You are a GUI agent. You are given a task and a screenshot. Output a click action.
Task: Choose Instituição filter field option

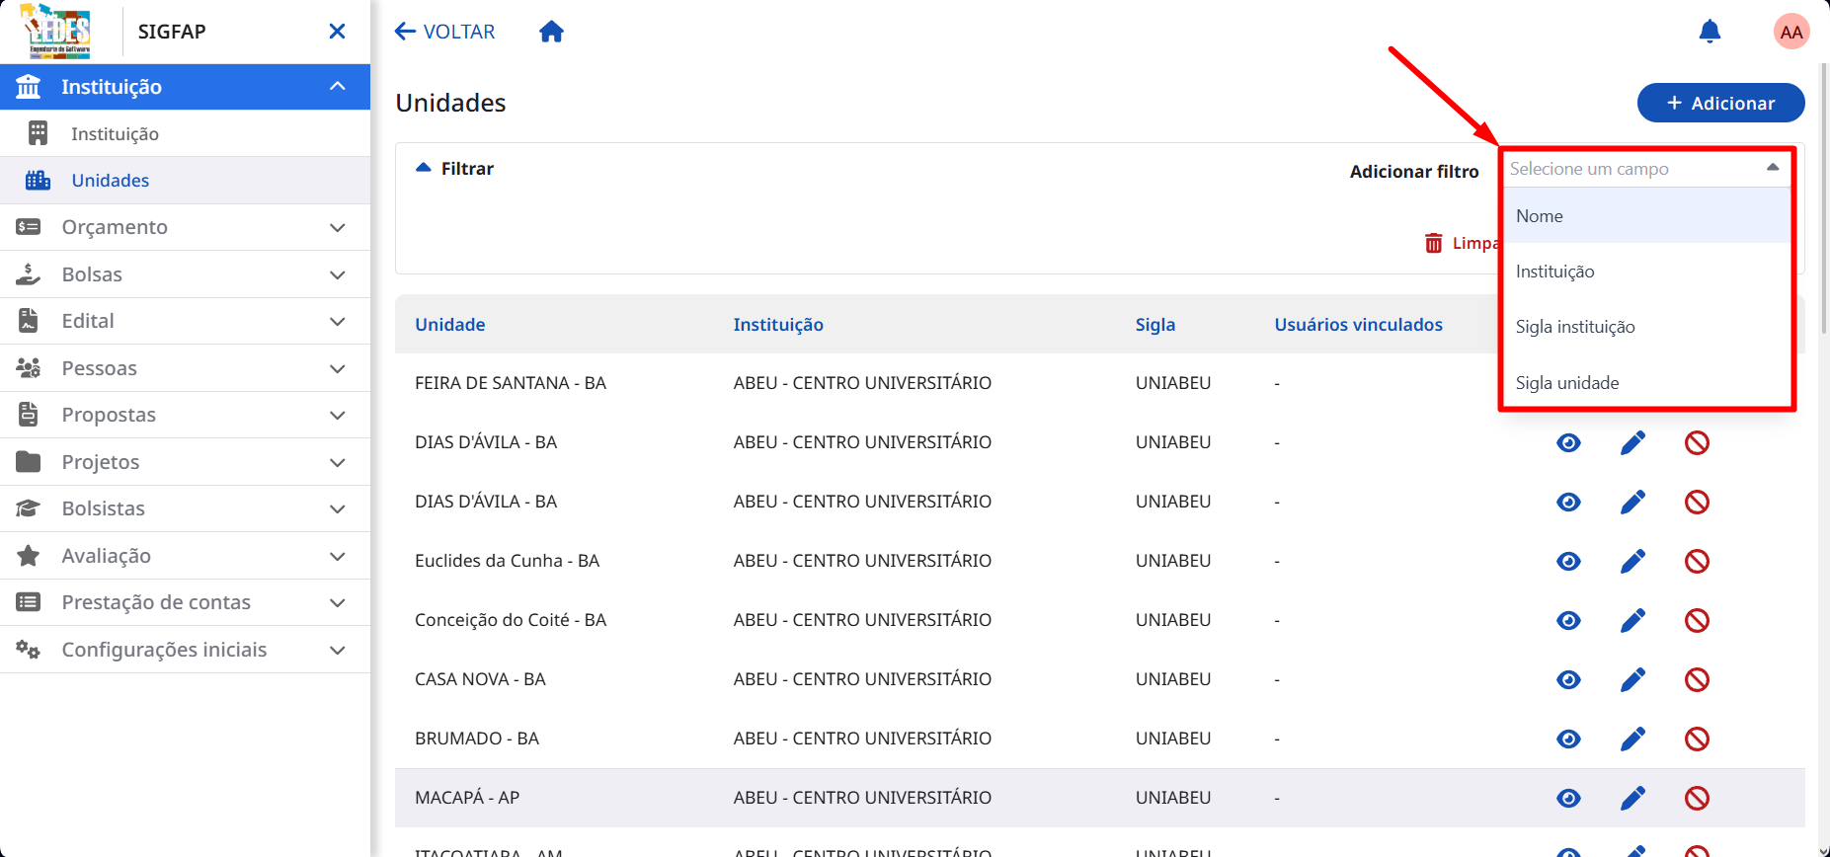1646,272
